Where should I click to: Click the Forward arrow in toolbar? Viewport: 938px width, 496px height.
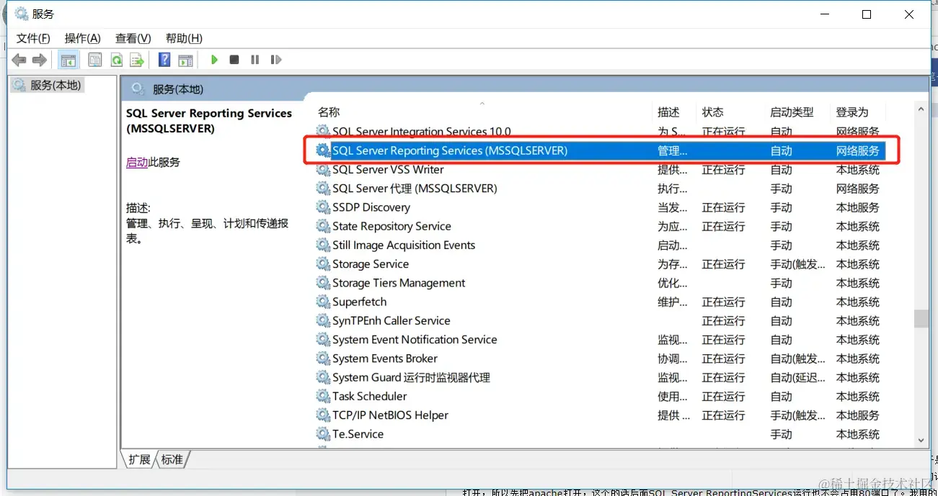40,60
